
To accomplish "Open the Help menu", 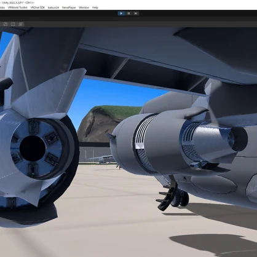I will (95, 7).
